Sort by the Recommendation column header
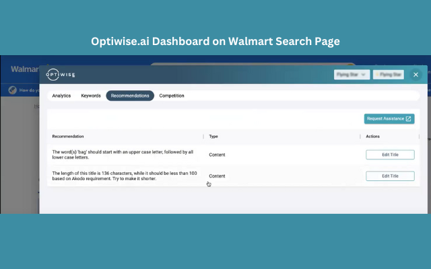431x269 pixels. (x=68, y=137)
